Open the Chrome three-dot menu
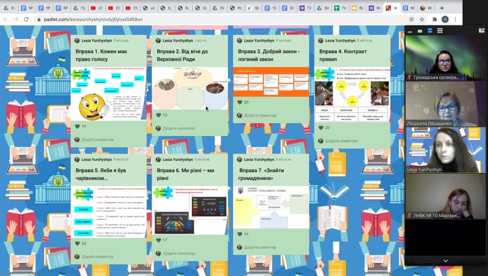The width and height of the screenshot is (488, 276). [455, 19]
